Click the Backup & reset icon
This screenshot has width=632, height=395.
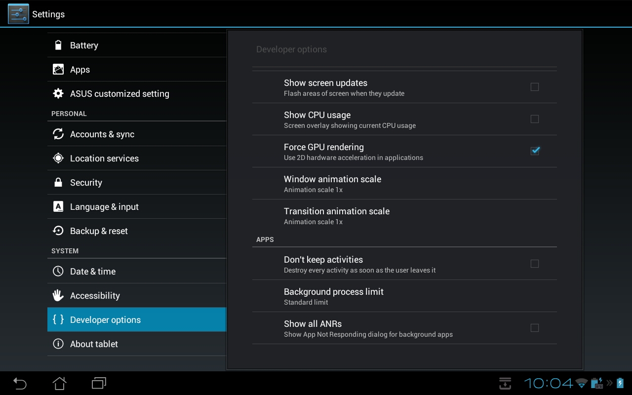click(58, 231)
